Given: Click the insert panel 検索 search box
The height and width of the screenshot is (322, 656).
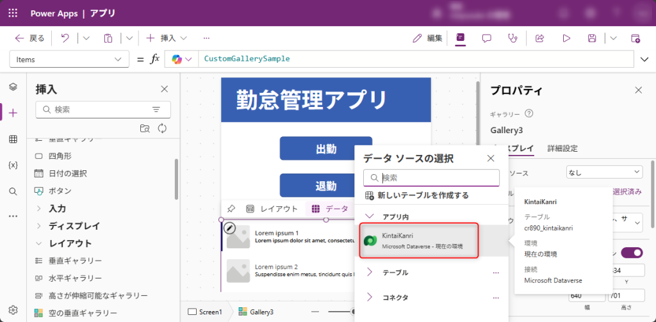Looking at the screenshot, I should 103,109.
